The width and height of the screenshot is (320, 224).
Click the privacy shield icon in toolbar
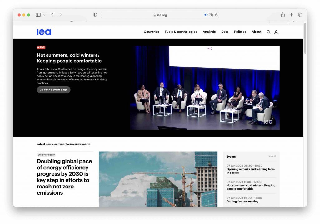click(x=95, y=15)
